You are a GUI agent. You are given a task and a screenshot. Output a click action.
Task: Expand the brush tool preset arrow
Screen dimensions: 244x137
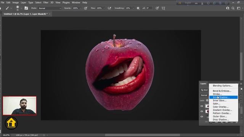11,8
